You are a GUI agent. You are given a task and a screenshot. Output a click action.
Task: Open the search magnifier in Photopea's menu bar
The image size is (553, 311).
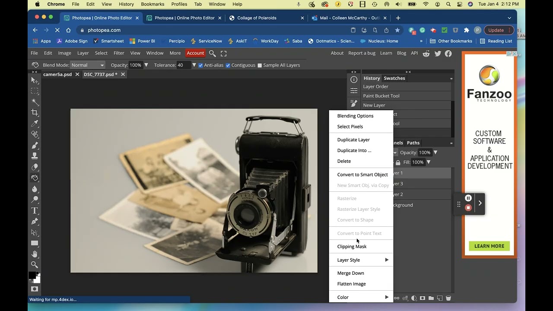point(213,53)
